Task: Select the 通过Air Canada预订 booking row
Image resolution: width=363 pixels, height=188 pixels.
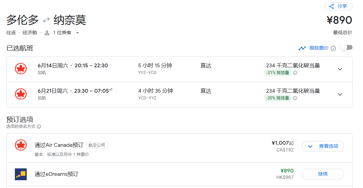Action: click(179, 148)
